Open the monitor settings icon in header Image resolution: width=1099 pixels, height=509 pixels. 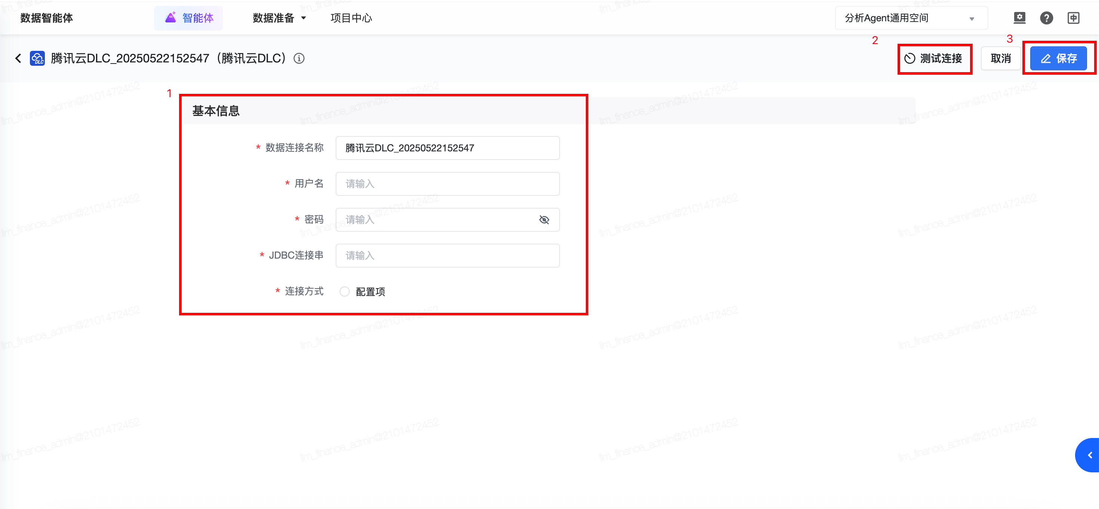pyautogui.click(x=1020, y=18)
